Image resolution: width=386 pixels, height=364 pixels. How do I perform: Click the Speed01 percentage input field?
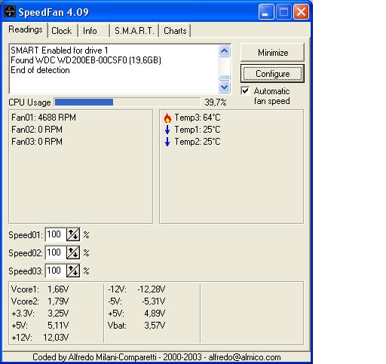[x=56, y=234]
